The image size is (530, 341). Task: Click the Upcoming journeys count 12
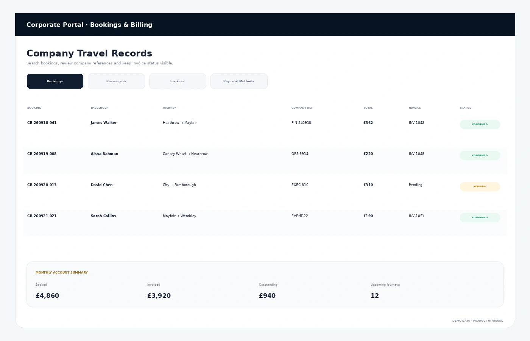pyautogui.click(x=375, y=296)
